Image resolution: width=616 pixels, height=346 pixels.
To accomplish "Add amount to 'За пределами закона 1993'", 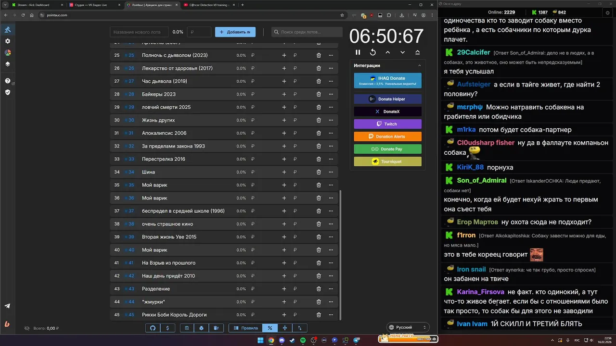I will coord(284,146).
